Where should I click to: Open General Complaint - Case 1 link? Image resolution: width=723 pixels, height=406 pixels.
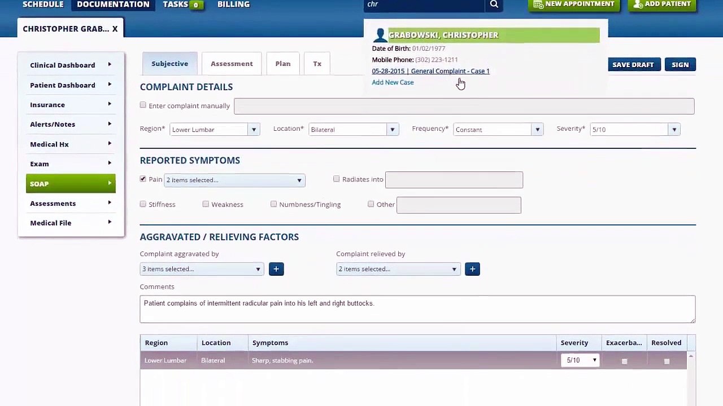click(x=430, y=71)
